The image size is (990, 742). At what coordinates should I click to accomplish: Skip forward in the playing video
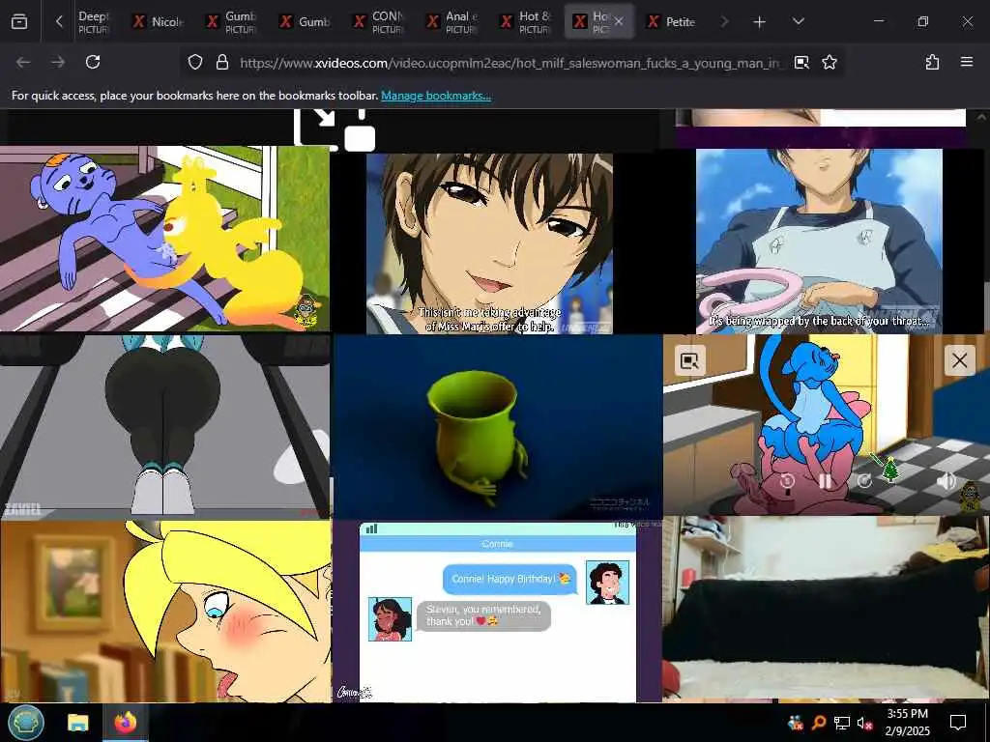click(864, 481)
